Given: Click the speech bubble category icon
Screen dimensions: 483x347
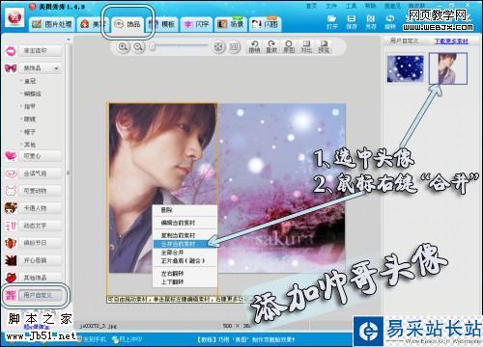Looking at the screenshot, I should pyautogui.click(x=11, y=173).
